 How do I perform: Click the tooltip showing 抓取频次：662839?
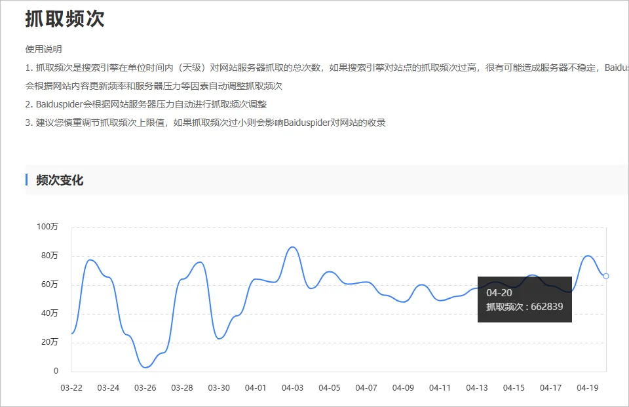point(524,299)
